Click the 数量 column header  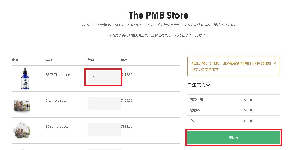(91, 60)
